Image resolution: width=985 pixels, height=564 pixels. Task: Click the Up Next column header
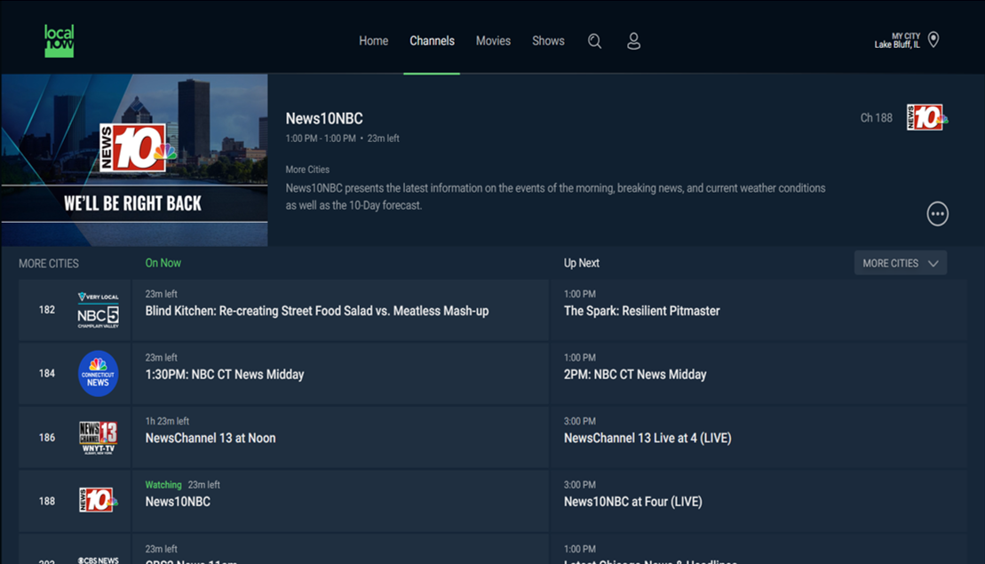click(581, 263)
